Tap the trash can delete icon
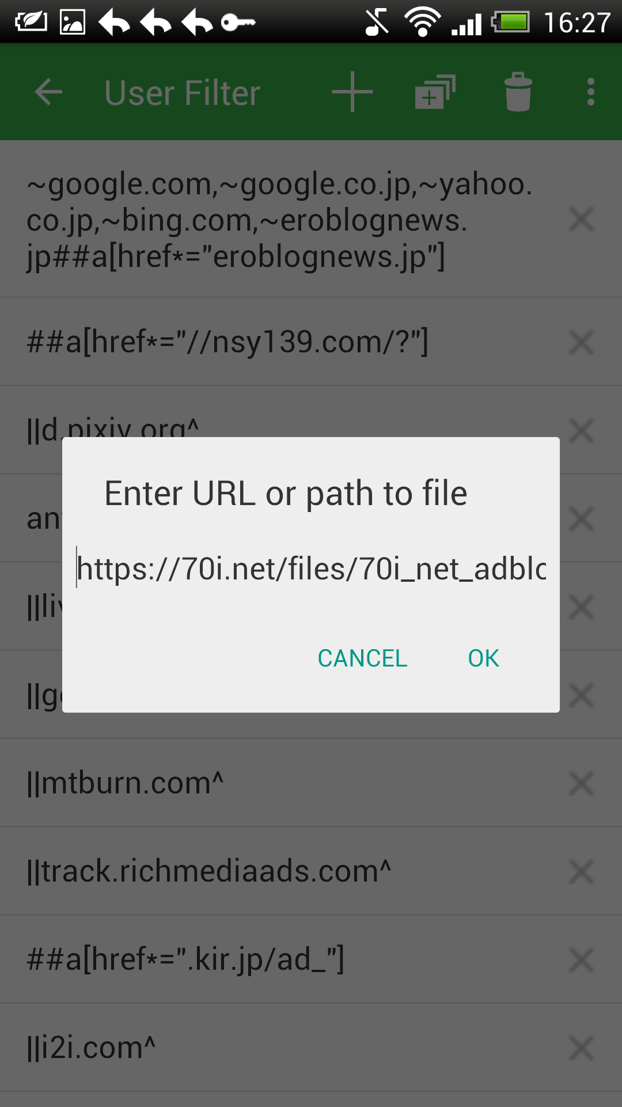 pyautogui.click(x=518, y=92)
